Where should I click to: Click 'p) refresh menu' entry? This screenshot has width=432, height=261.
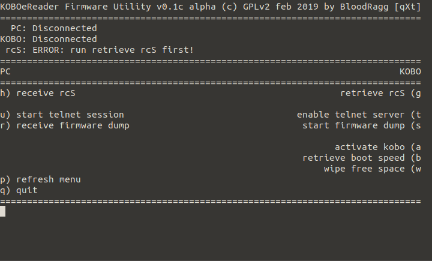40,179
